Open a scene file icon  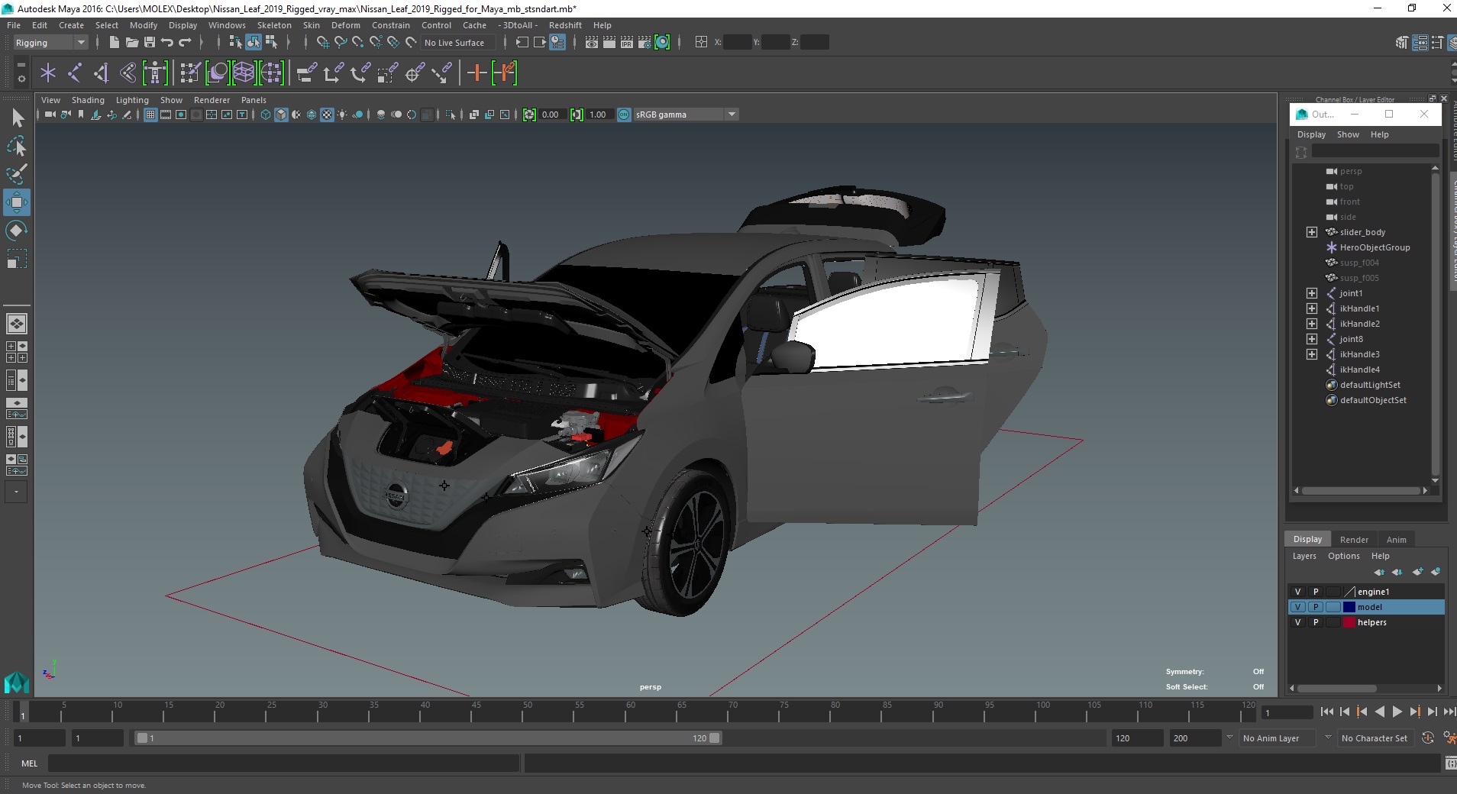[x=132, y=43]
